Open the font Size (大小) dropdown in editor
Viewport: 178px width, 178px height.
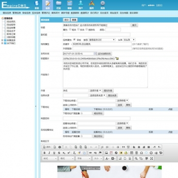(98, 158)
